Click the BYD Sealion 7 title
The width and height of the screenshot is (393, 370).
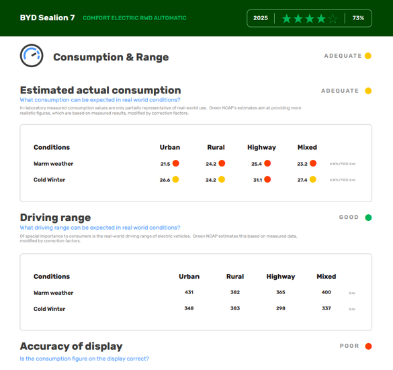48,17
